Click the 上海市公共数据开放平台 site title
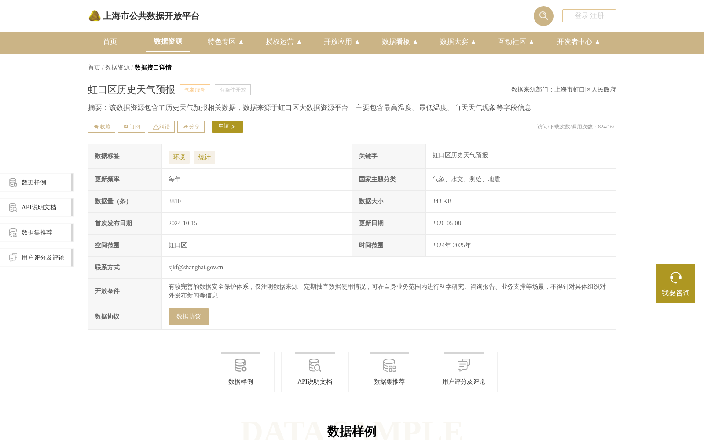 151,16
